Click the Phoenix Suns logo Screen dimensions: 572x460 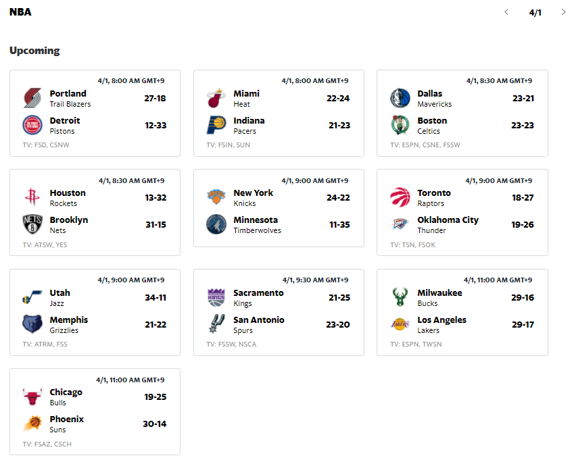[x=32, y=424]
